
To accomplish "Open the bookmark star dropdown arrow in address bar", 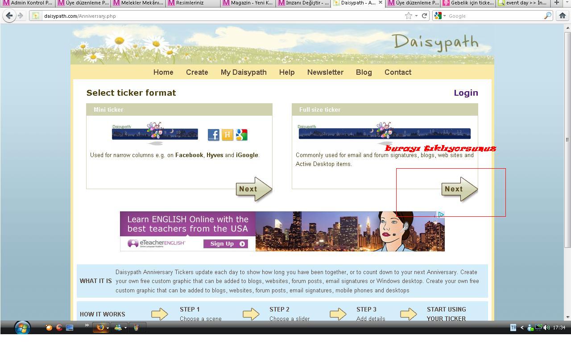I will click(416, 16).
